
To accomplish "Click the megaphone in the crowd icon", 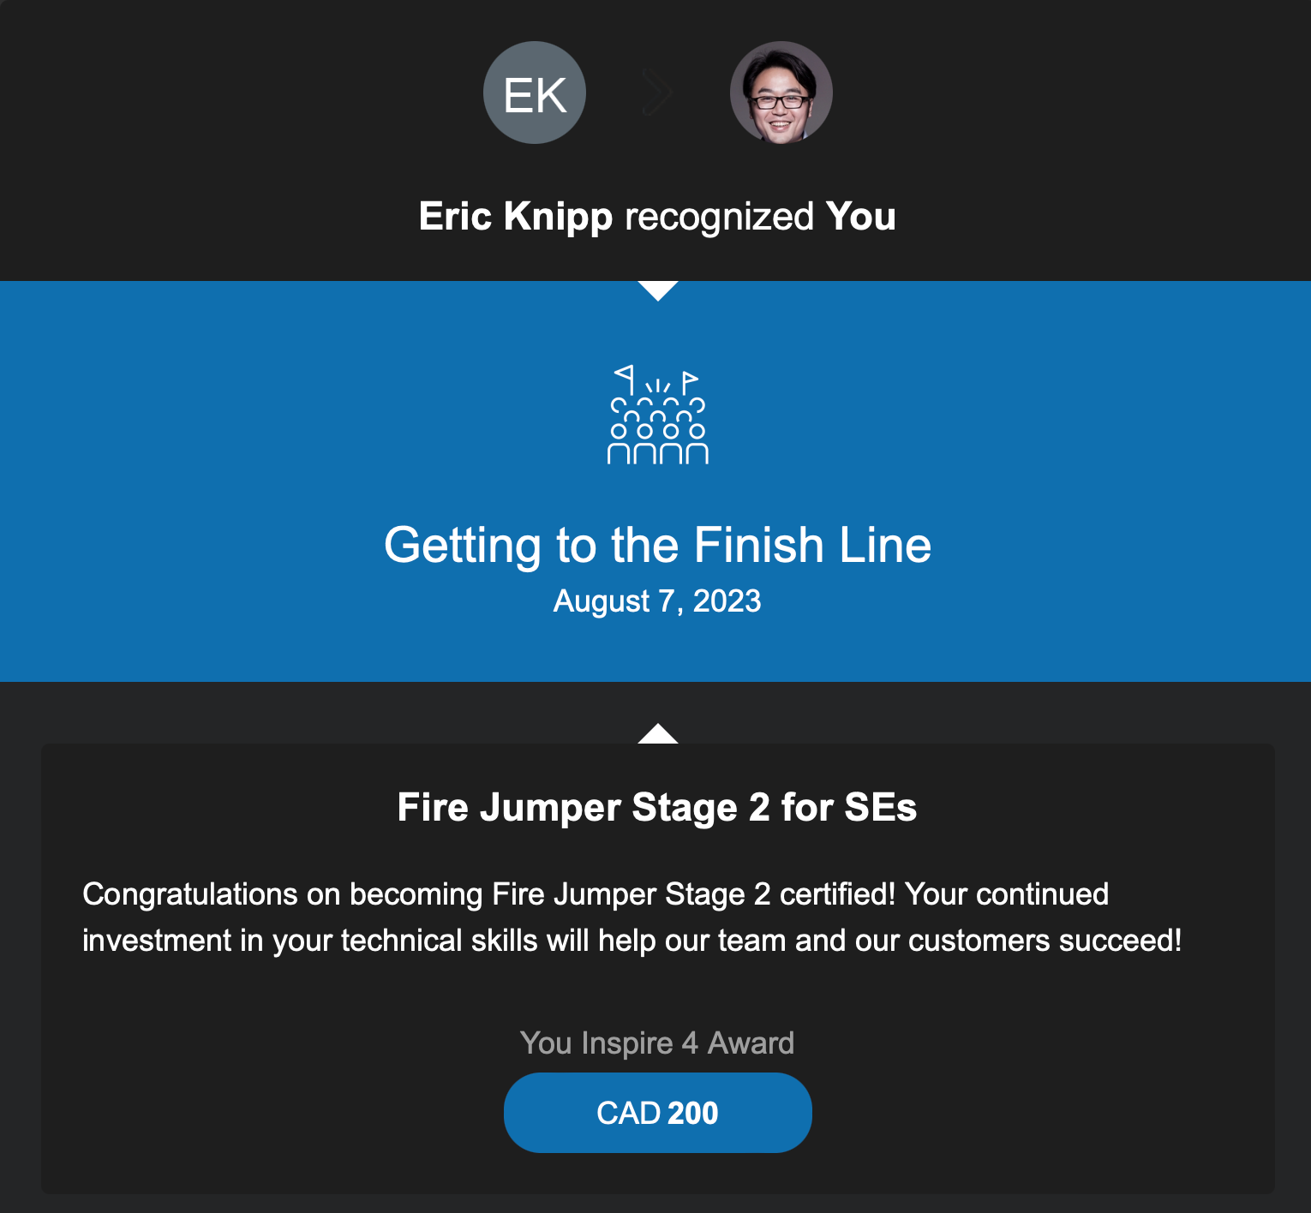I will click(626, 376).
